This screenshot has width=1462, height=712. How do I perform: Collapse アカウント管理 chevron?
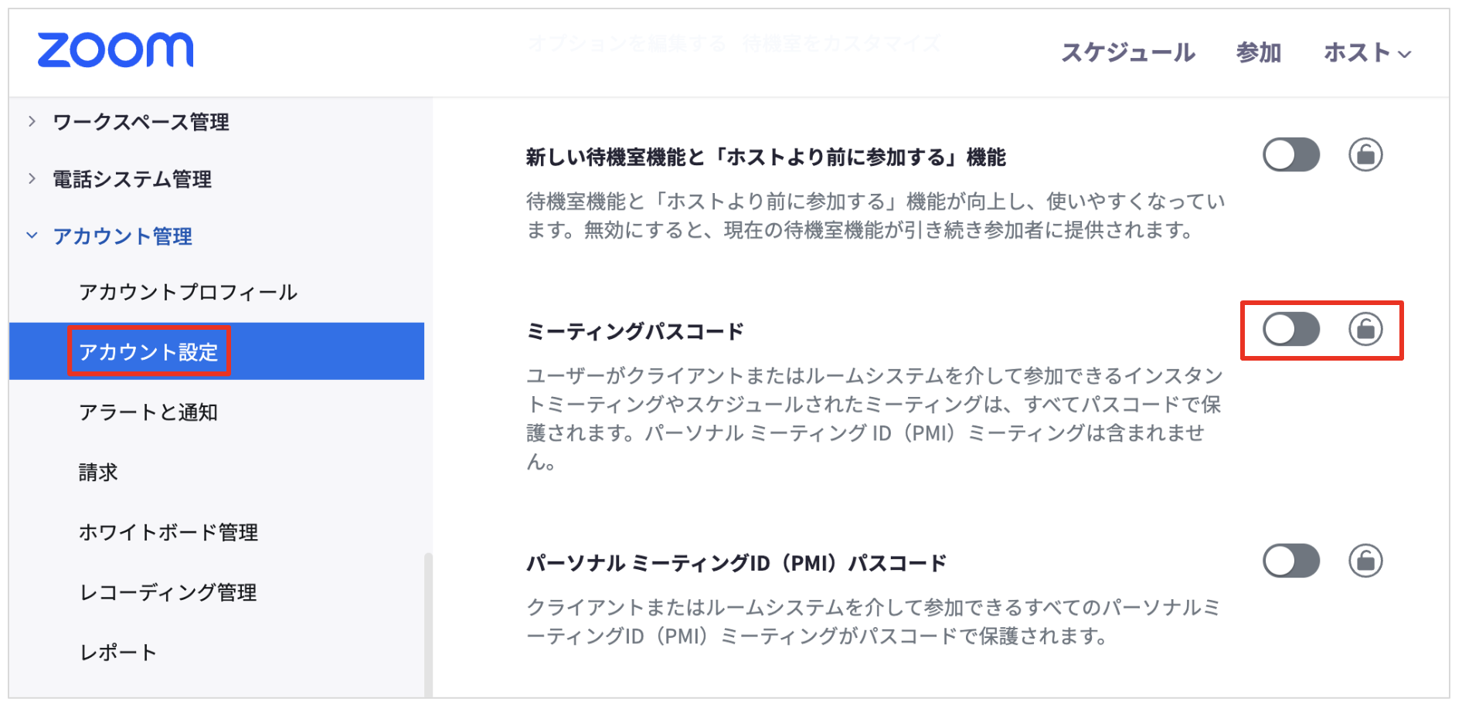click(x=32, y=236)
